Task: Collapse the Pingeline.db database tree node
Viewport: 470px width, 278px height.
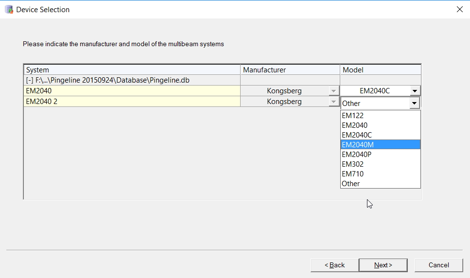Action: pyautogui.click(x=30, y=80)
